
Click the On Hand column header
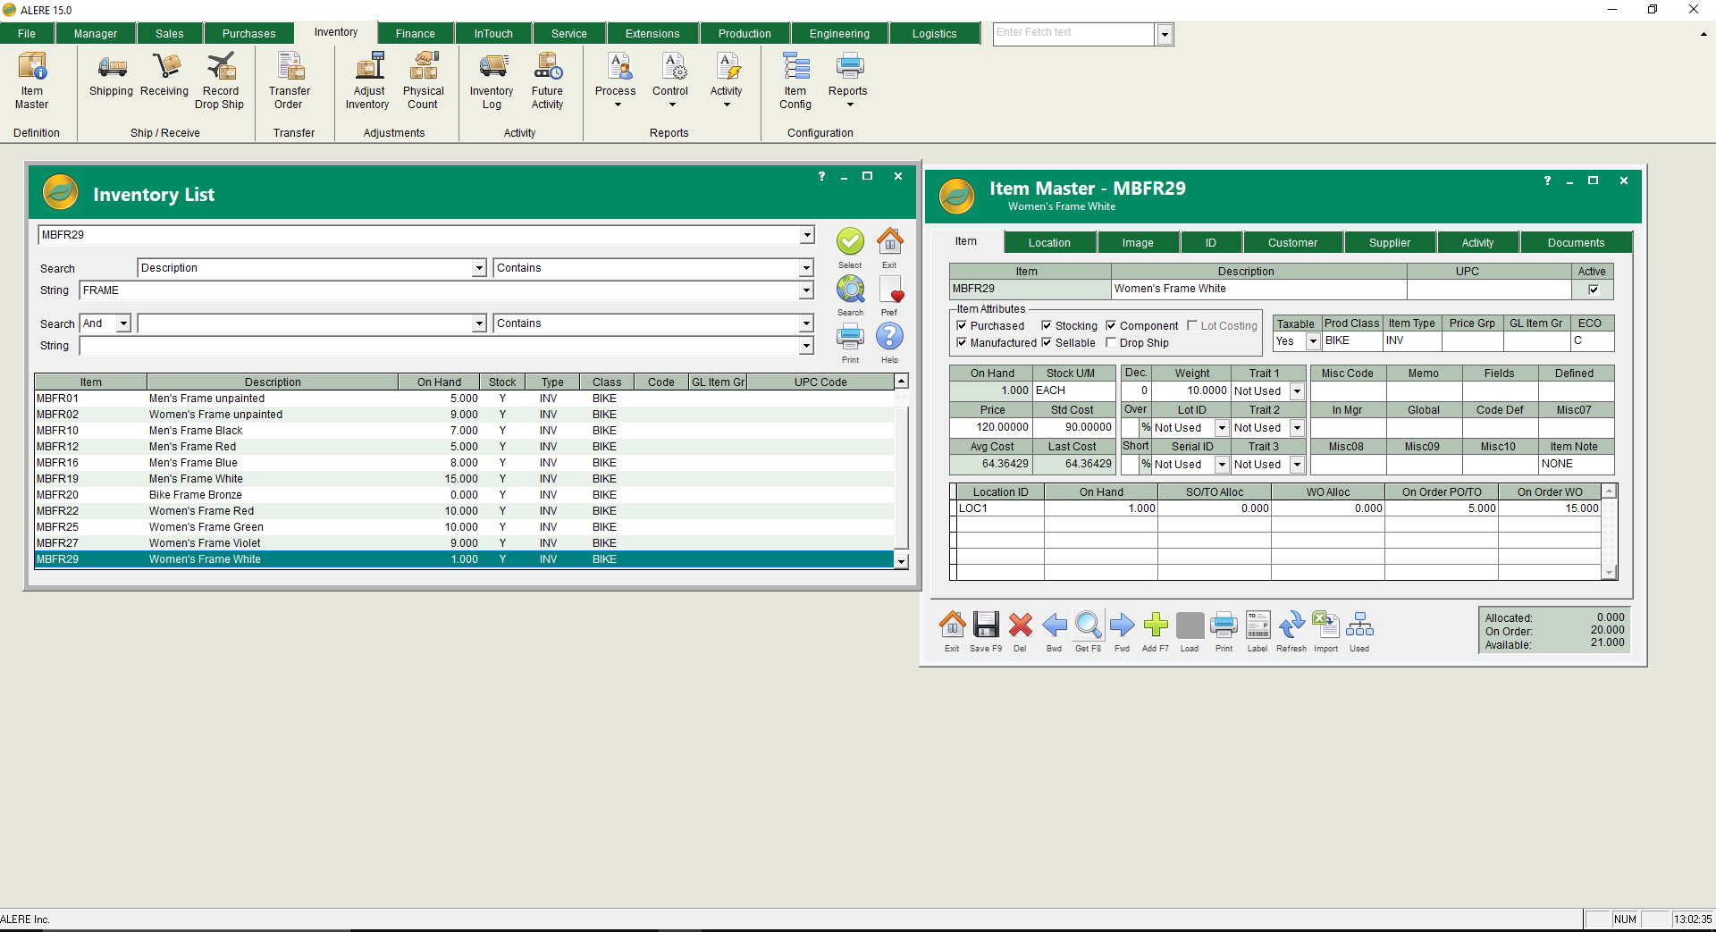439,382
